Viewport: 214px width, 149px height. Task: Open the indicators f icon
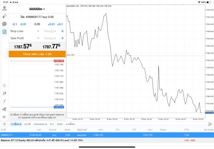click(4, 101)
